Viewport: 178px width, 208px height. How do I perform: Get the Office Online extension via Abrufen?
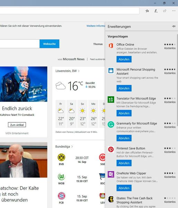[124, 59]
